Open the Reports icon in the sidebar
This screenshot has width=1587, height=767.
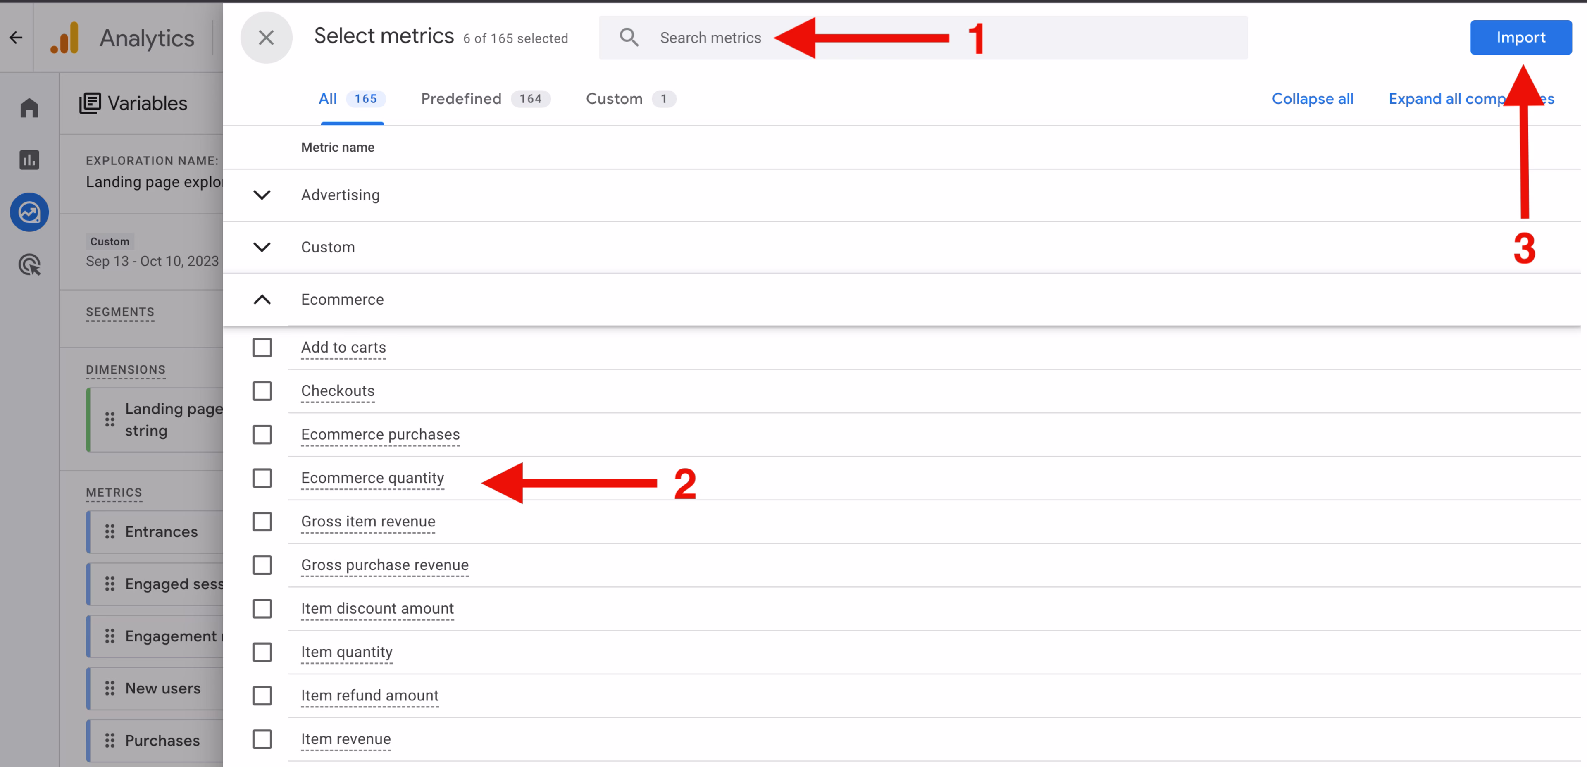click(x=29, y=160)
